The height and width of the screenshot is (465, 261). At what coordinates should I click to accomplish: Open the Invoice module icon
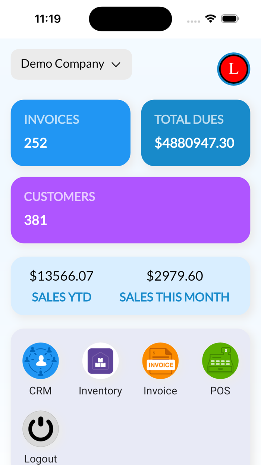point(160,361)
